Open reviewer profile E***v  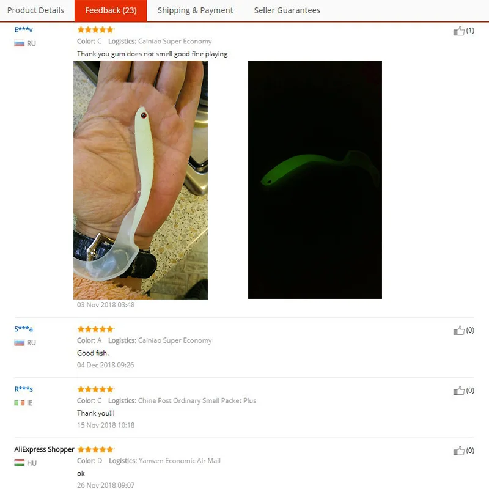pos(23,29)
